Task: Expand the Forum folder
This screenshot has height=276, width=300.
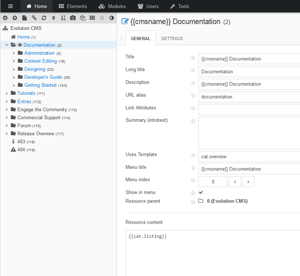Action: 7,125
